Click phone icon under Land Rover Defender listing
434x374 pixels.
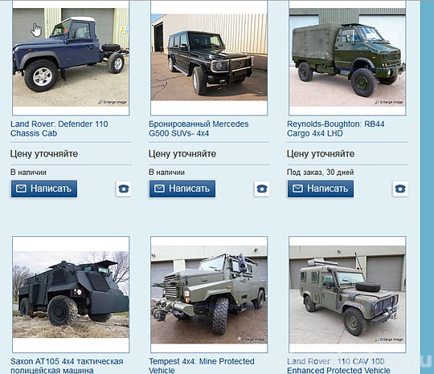click(x=124, y=189)
